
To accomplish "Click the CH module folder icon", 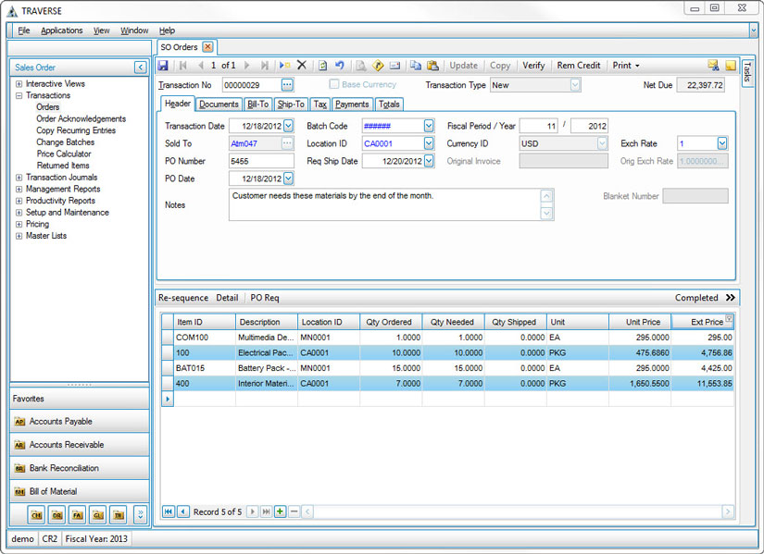I will coord(36,515).
